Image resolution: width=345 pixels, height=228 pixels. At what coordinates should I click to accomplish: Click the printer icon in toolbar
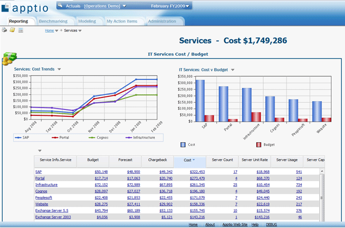(x=4, y=30)
